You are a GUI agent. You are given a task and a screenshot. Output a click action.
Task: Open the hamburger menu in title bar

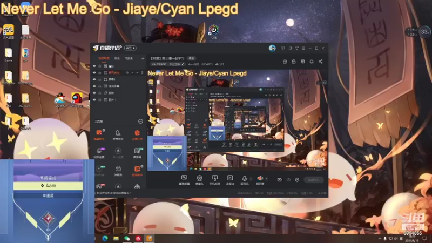pos(303,48)
